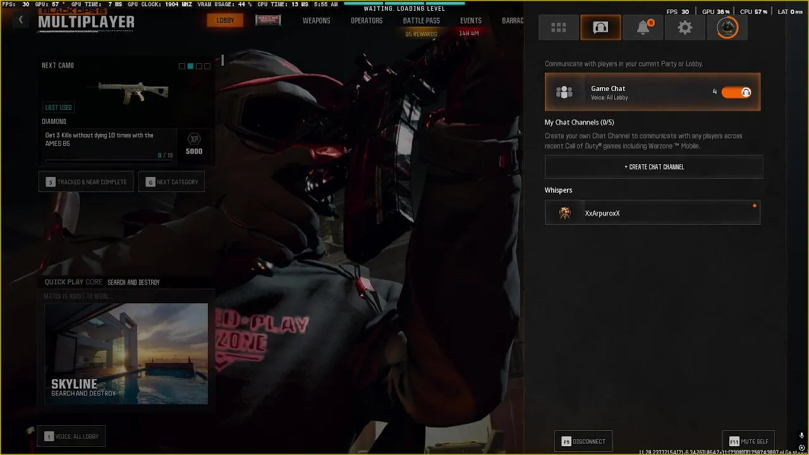Click the 95 Rewards label
Viewport: 809px width, 455px height.
tap(422, 34)
